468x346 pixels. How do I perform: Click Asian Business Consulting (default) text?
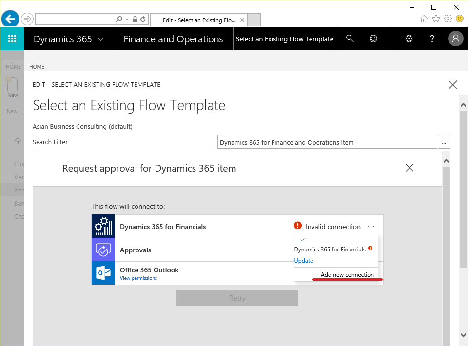tap(82, 127)
